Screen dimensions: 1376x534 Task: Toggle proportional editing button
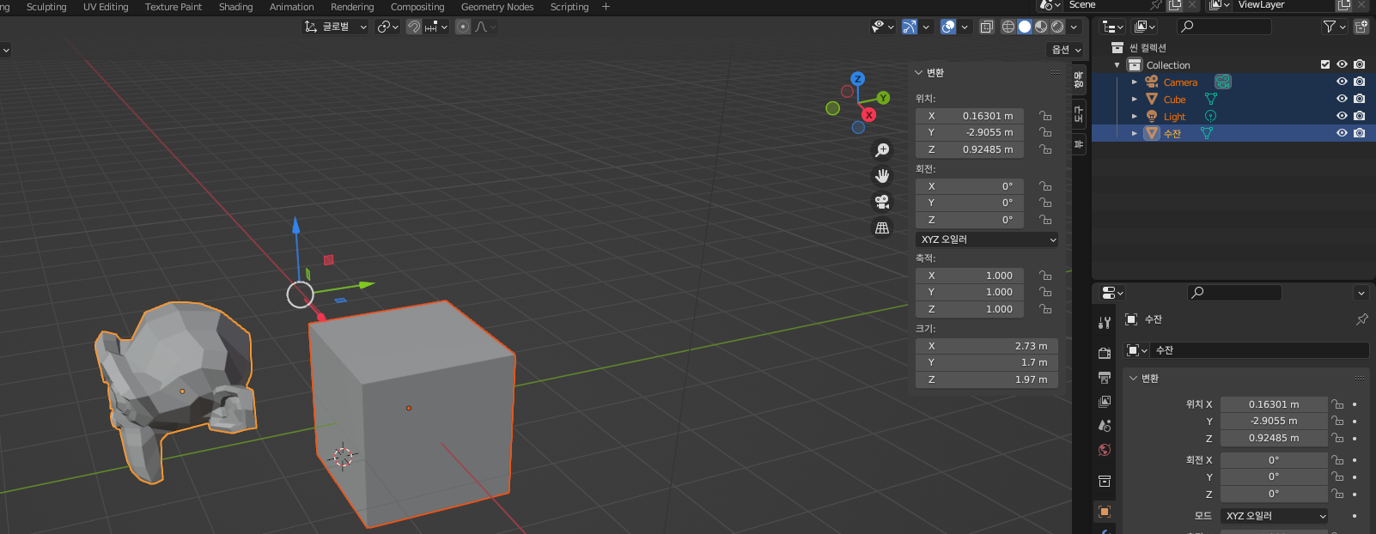(x=463, y=27)
